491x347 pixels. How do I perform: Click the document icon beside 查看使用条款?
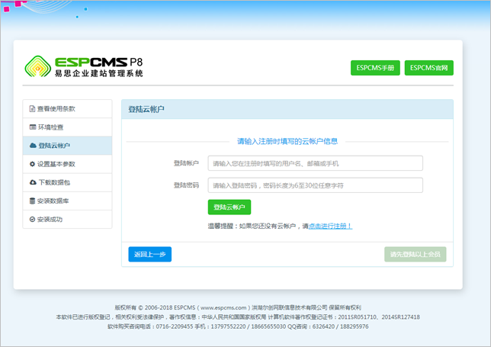[x=32, y=108]
